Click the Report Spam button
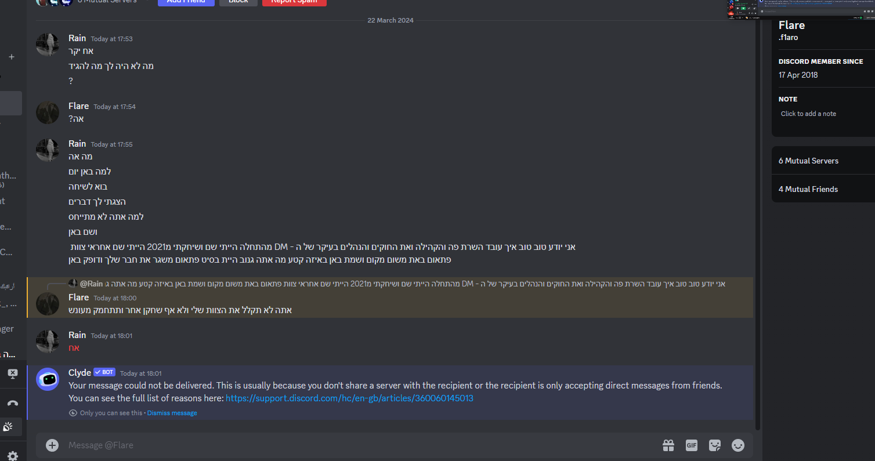This screenshot has height=461, width=875. point(294,2)
